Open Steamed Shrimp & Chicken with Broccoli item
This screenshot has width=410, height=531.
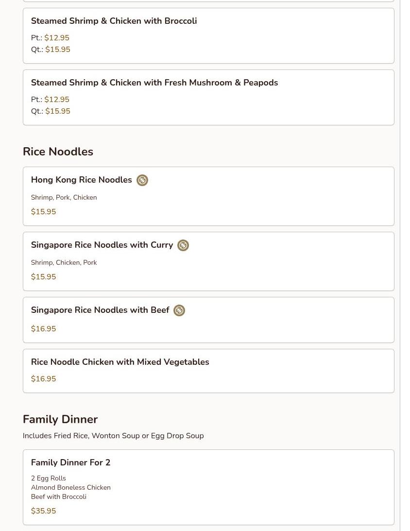pos(114,21)
